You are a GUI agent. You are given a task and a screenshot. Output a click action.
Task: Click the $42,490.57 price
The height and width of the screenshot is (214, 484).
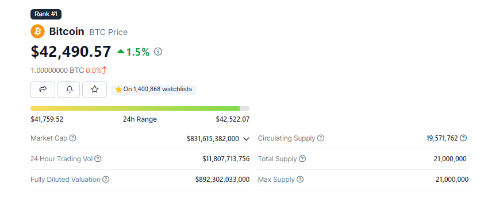(x=71, y=52)
